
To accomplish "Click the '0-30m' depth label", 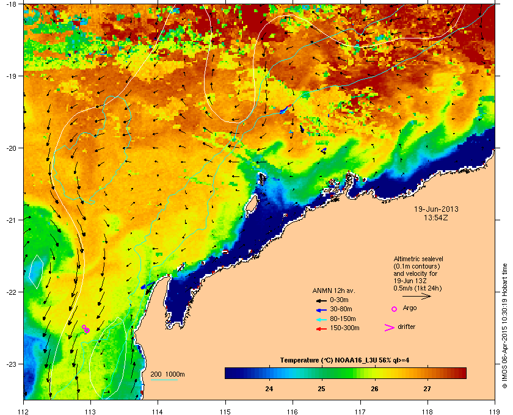I will [x=339, y=300].
